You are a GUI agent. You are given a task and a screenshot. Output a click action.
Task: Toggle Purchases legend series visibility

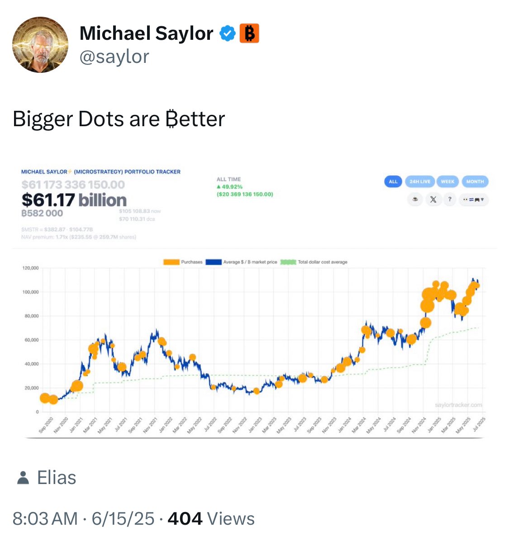(x=183, y=262)
